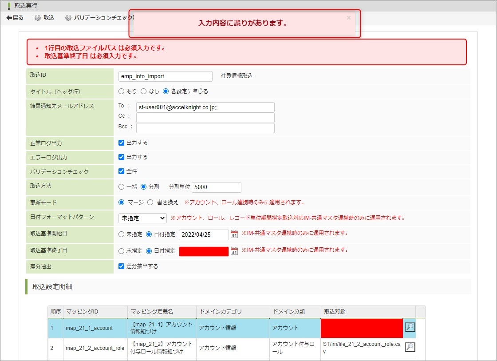Click the 戻る back arrow button
This screenshot has width=497, height=361.
click(15, 18)
